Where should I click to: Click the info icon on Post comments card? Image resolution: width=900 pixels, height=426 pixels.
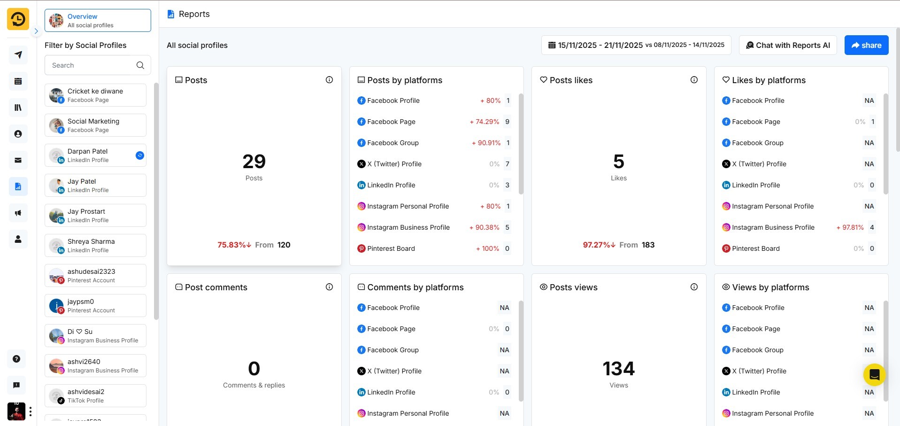point(329,287)
